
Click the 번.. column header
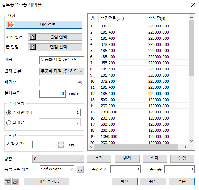point(94,18)
